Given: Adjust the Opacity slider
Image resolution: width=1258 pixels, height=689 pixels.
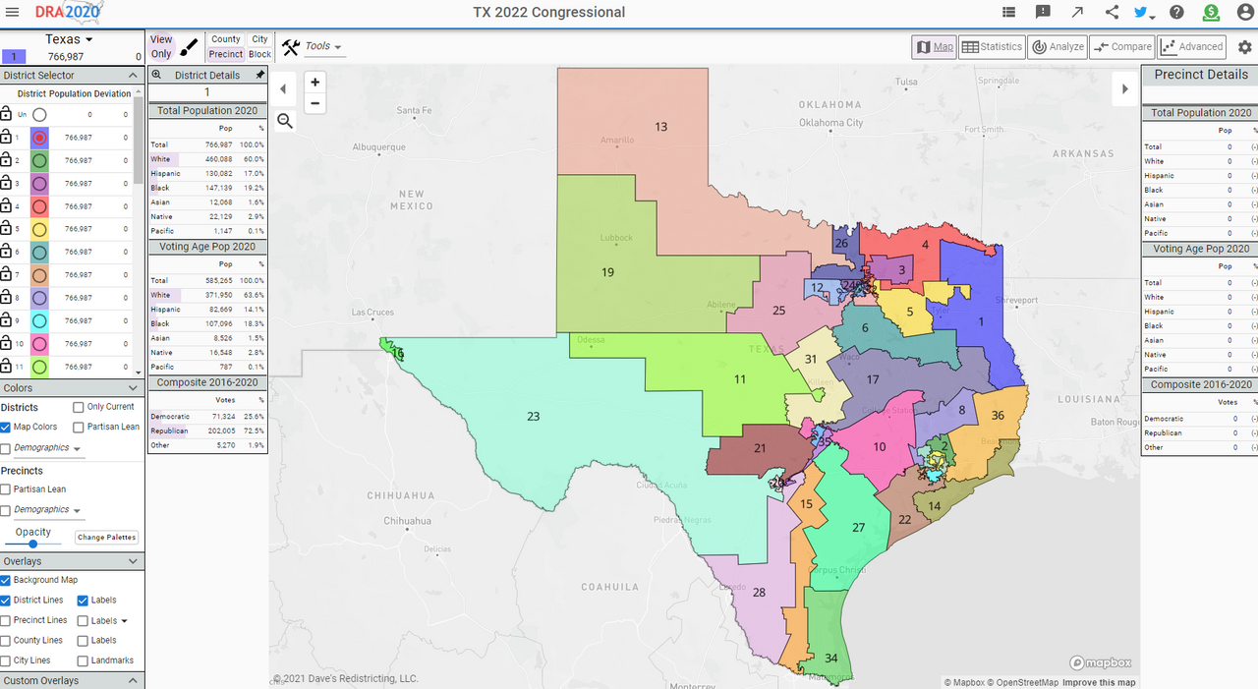Looking at the screenshot, I should 32,545.
